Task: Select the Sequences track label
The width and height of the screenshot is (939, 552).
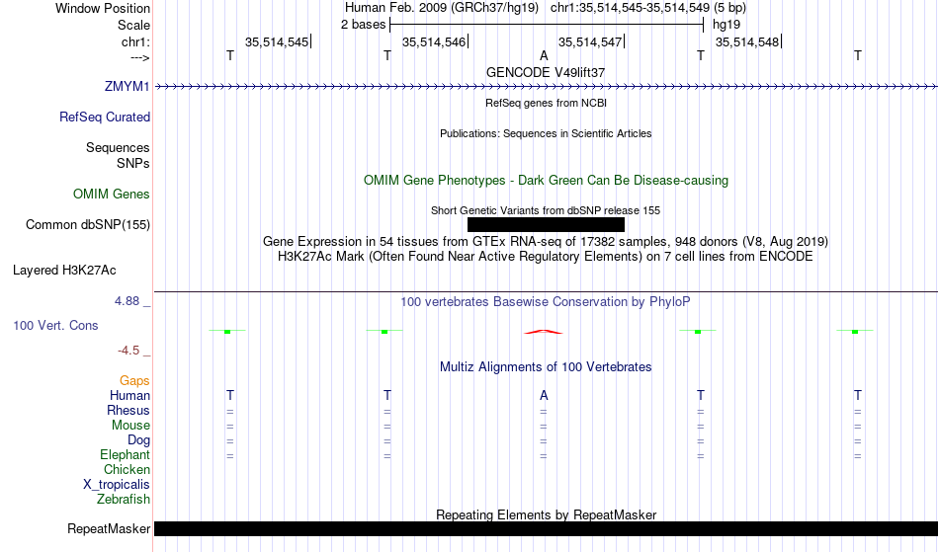Action: [x=118, y=148]
